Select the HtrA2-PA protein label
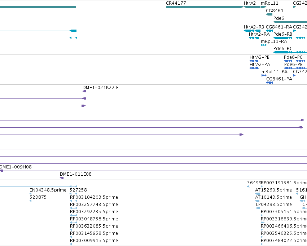 (260, 65)
